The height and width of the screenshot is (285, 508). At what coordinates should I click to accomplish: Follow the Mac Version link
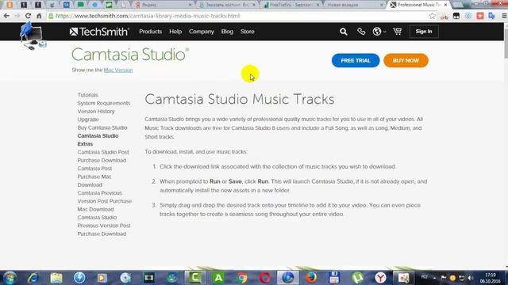(118, 70)
